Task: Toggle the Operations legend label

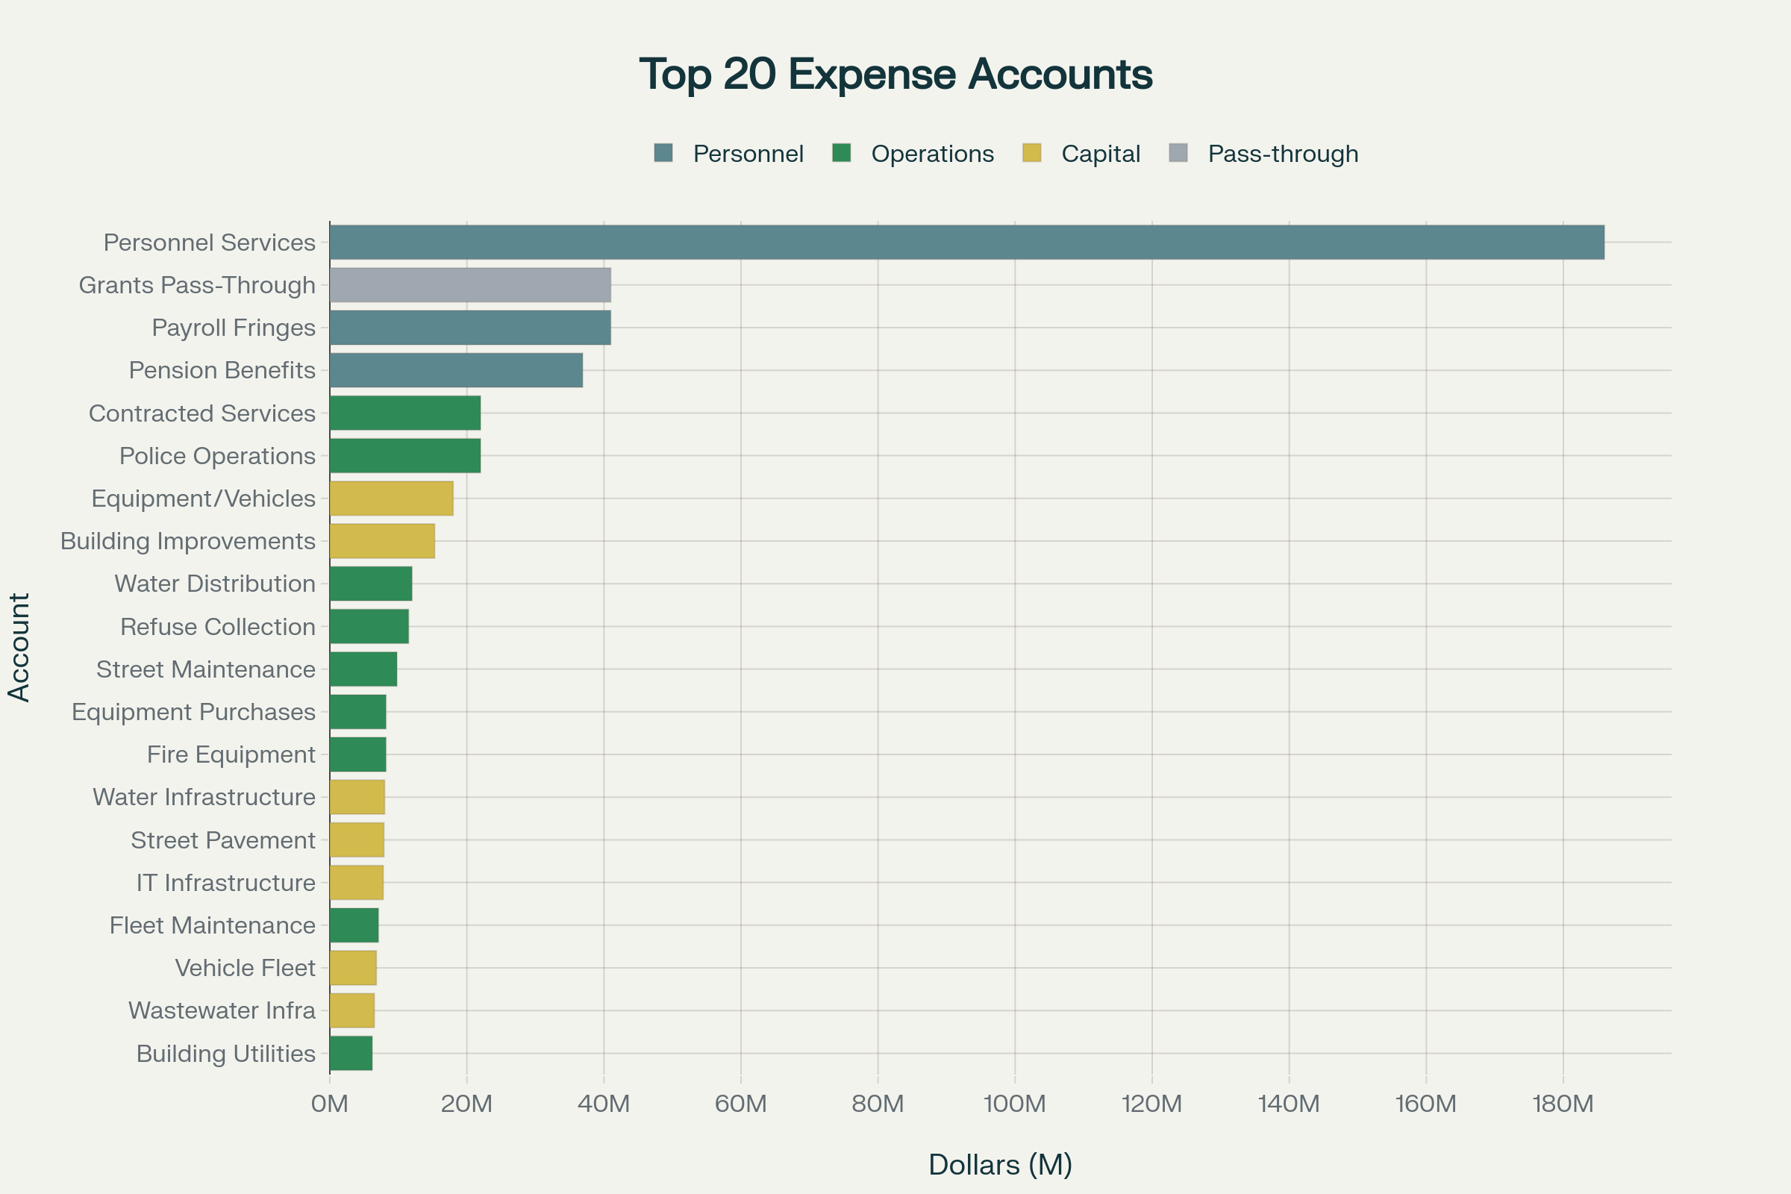Action: pyautogui.click(x=932, y=154)
